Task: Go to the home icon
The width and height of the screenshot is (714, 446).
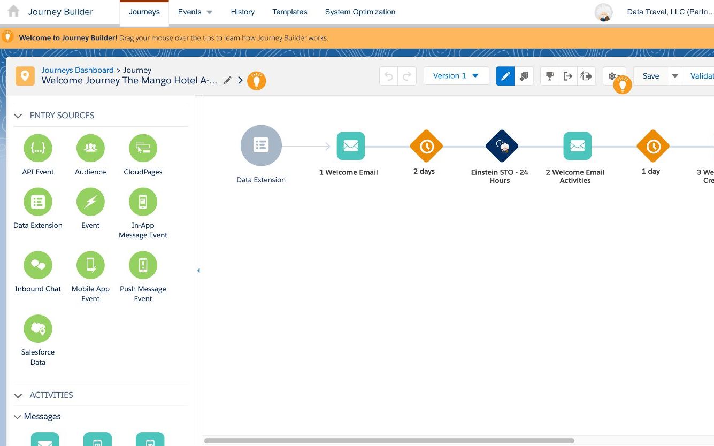Action: [13, 11]
